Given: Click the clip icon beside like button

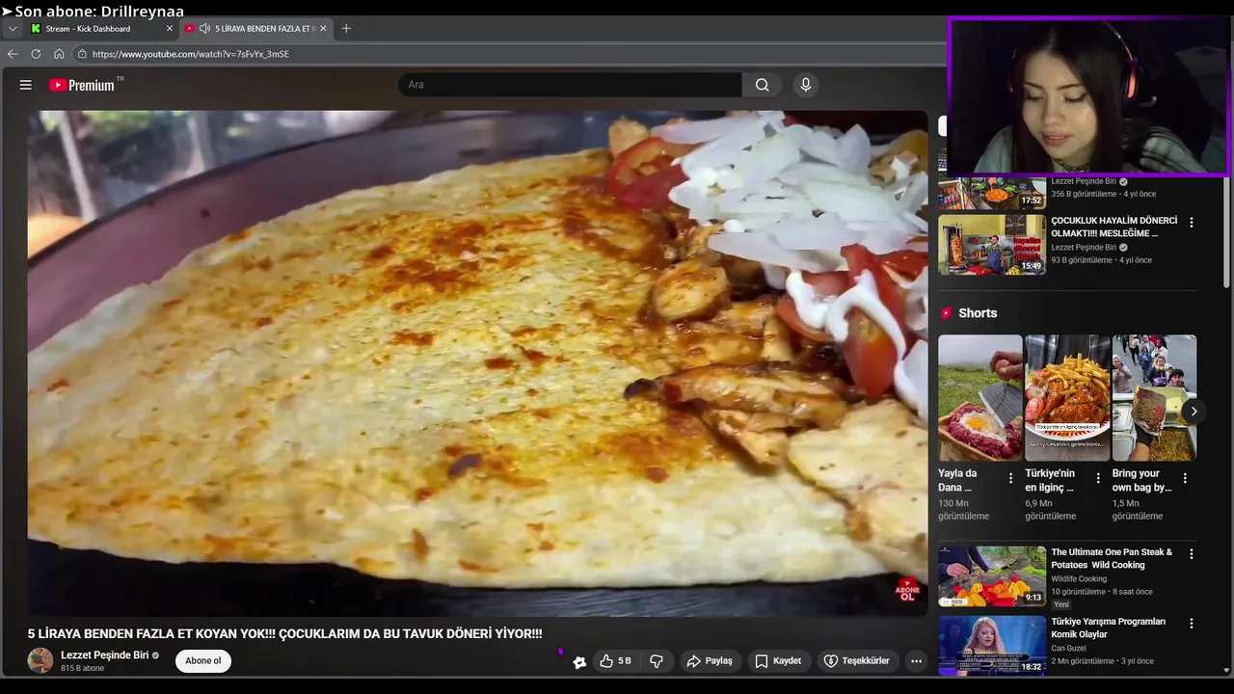Looking at the screenshot, I should coord(578,661).
